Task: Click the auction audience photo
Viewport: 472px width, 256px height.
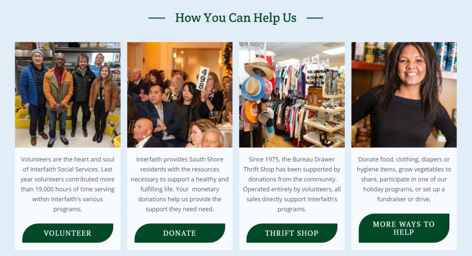Action: 180,95
